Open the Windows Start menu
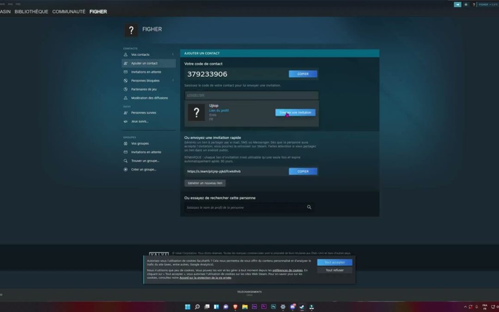 (188, 306)
